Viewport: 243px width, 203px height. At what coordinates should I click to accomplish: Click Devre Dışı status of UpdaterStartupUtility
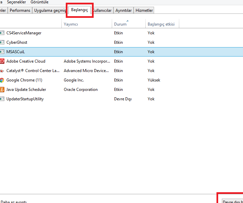(123, 99)
